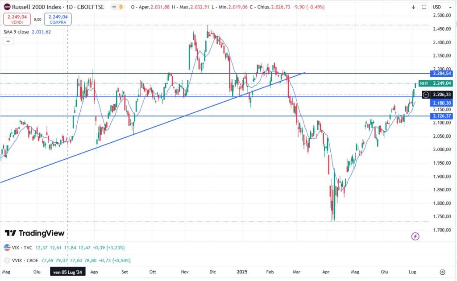This screenshot has width=457, height=281.
Task: Open the USD currency dropdown
Action: coord(440,7)
